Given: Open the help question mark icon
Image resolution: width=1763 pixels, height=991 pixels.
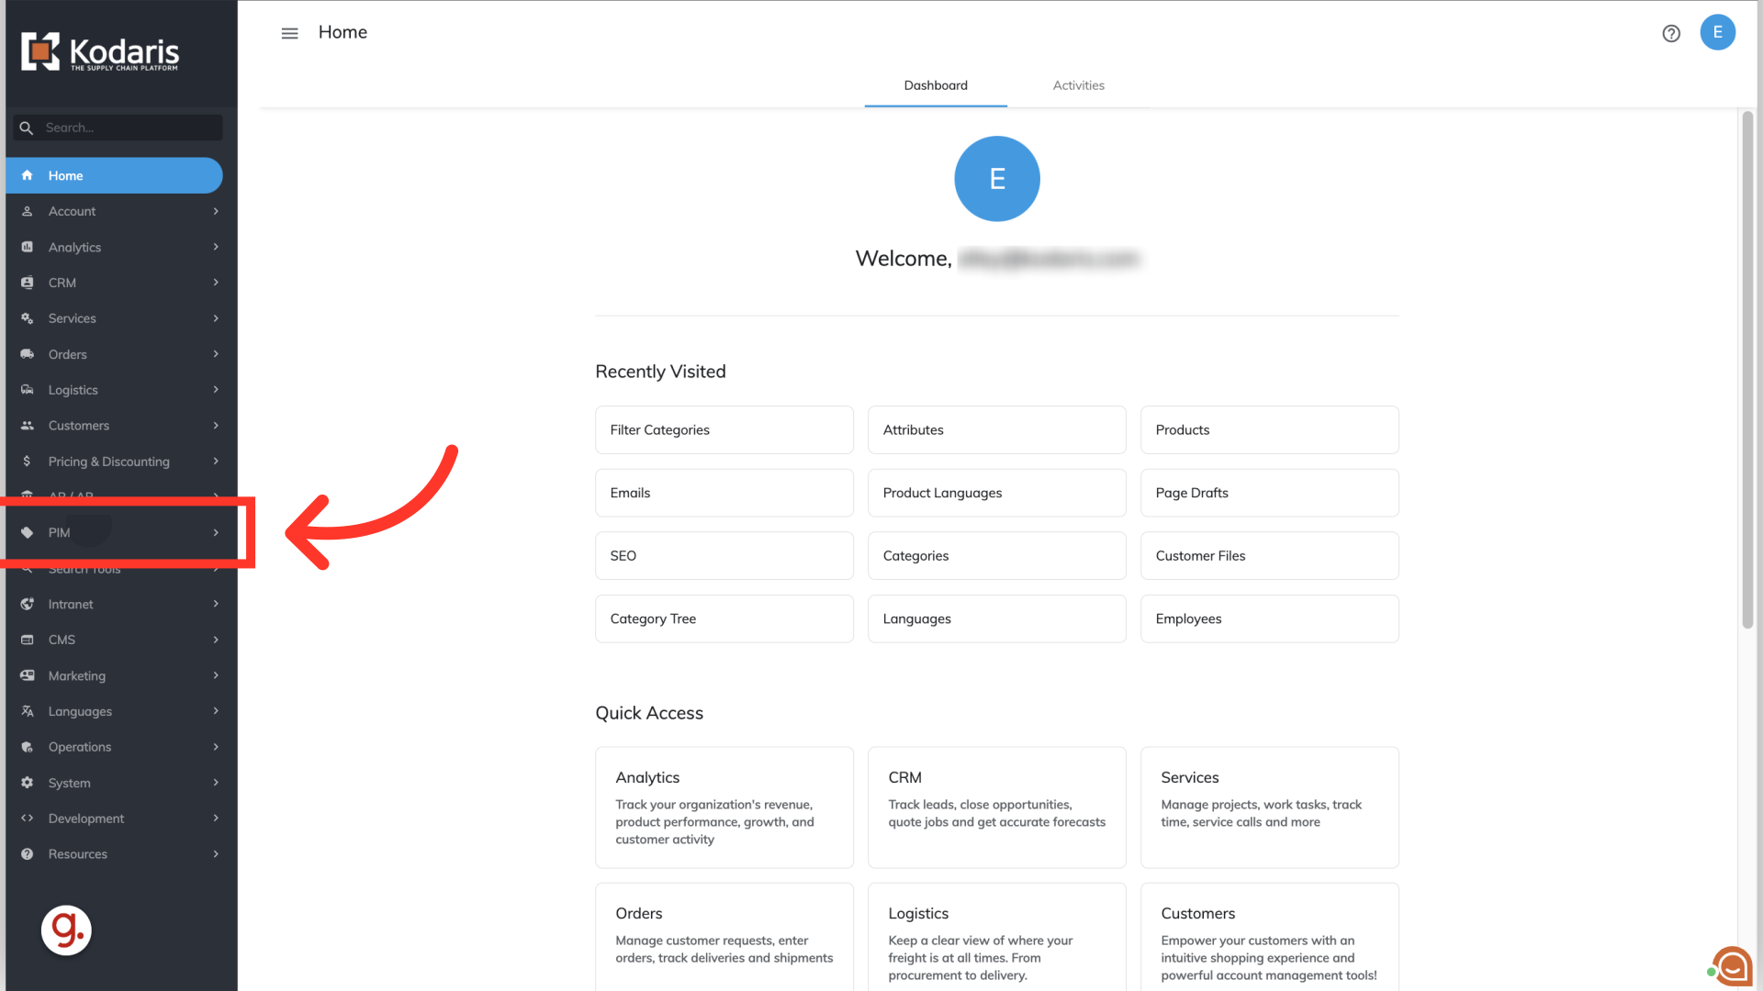Looking at the screenshot, I should point(1671,33).
